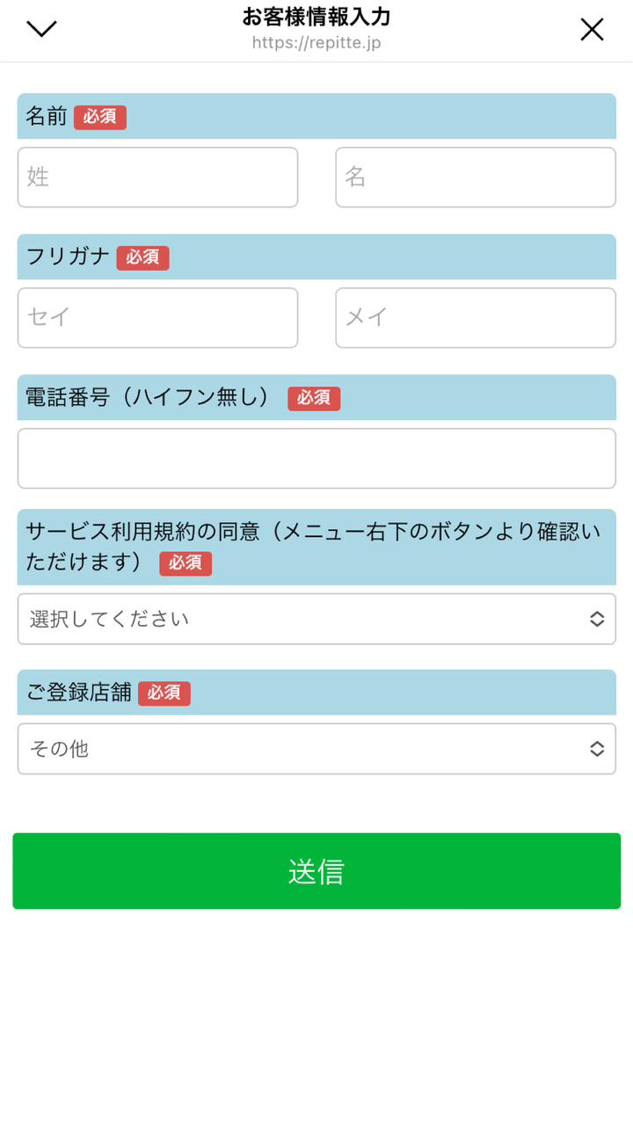
Task: Click the お客様情報入力 page title
Action: click(x=316, y=17)
